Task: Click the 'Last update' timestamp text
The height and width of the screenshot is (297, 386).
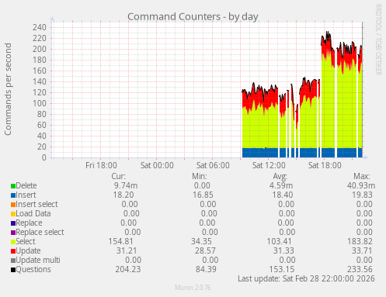Action: tap(306, 278)
